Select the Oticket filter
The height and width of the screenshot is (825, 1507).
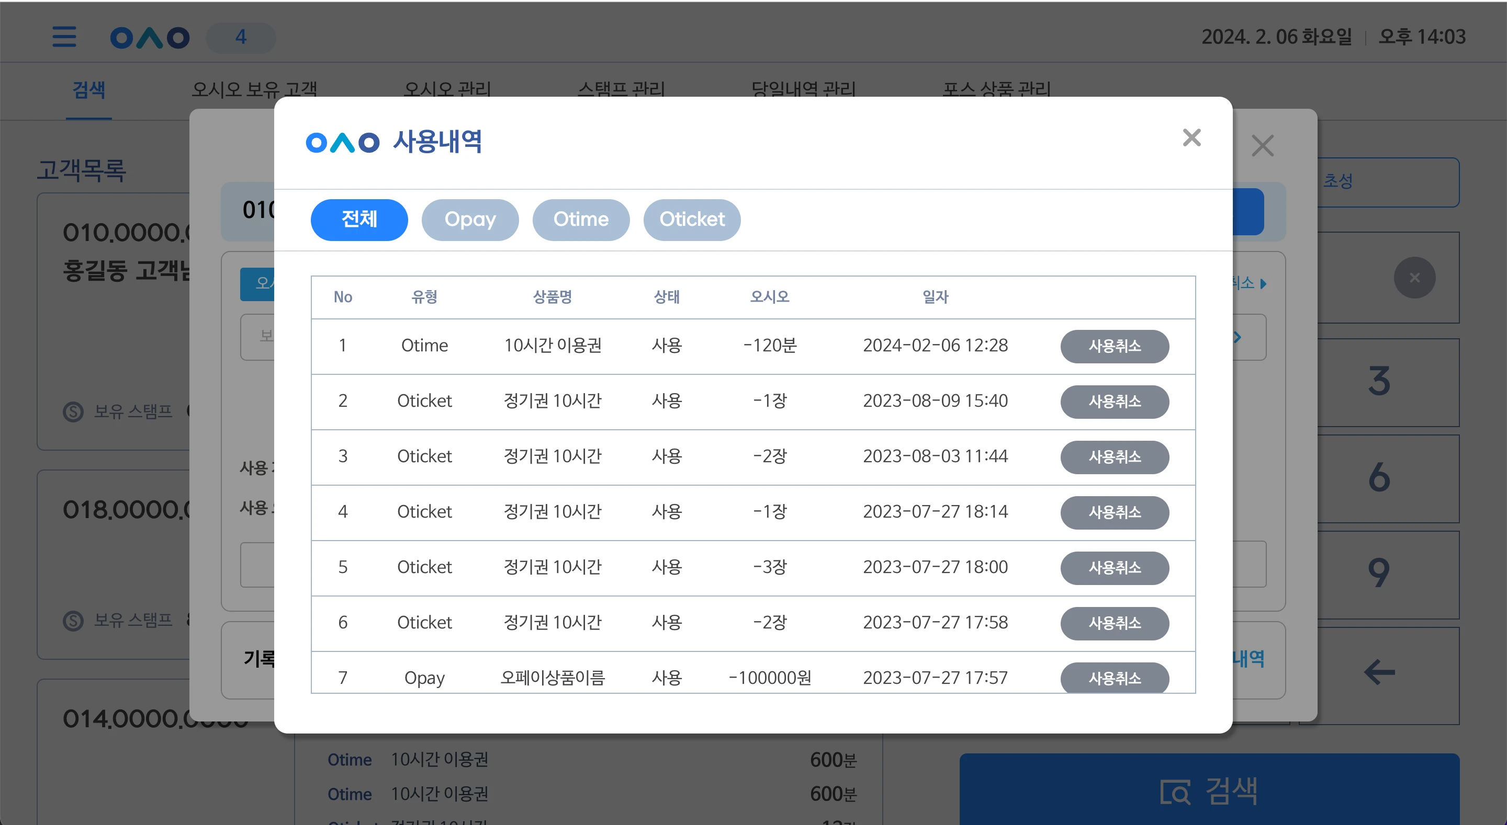pyautogui.click(x=692, y=219)
